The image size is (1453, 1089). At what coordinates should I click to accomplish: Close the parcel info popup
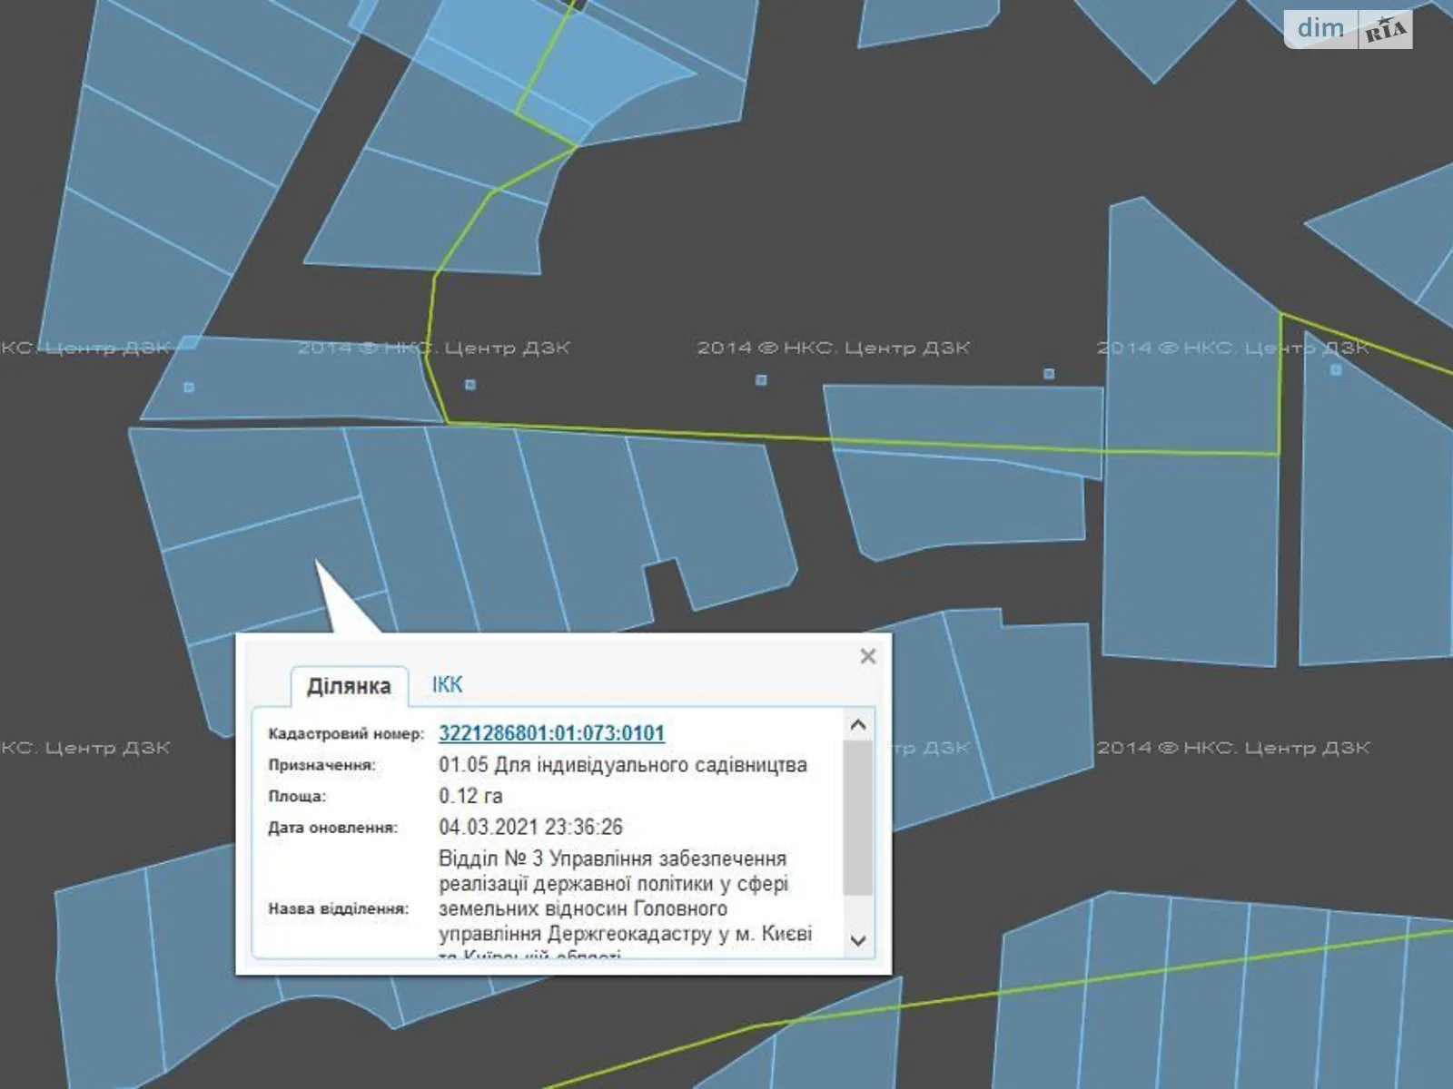click(867, 656)
